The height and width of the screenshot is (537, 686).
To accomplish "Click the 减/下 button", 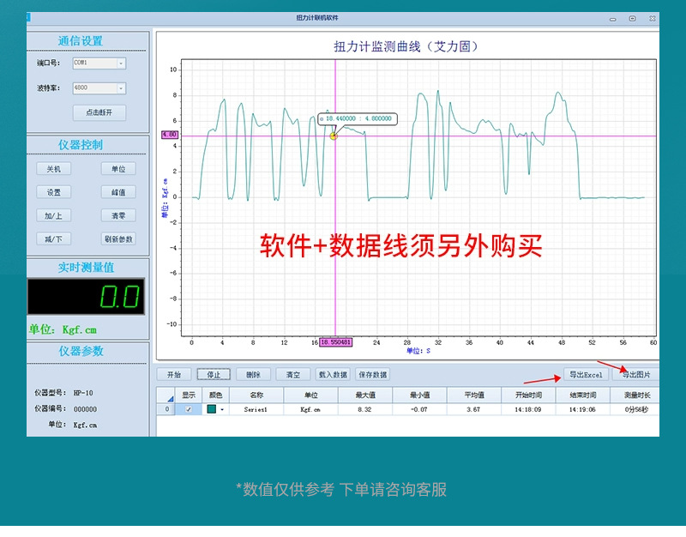I will click(54, 239).
